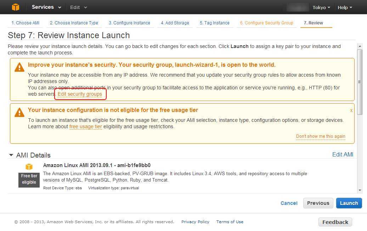This screenshot has height=231, width=367.
Task: Open the Configure Security Group step
Action: [266, 23]
